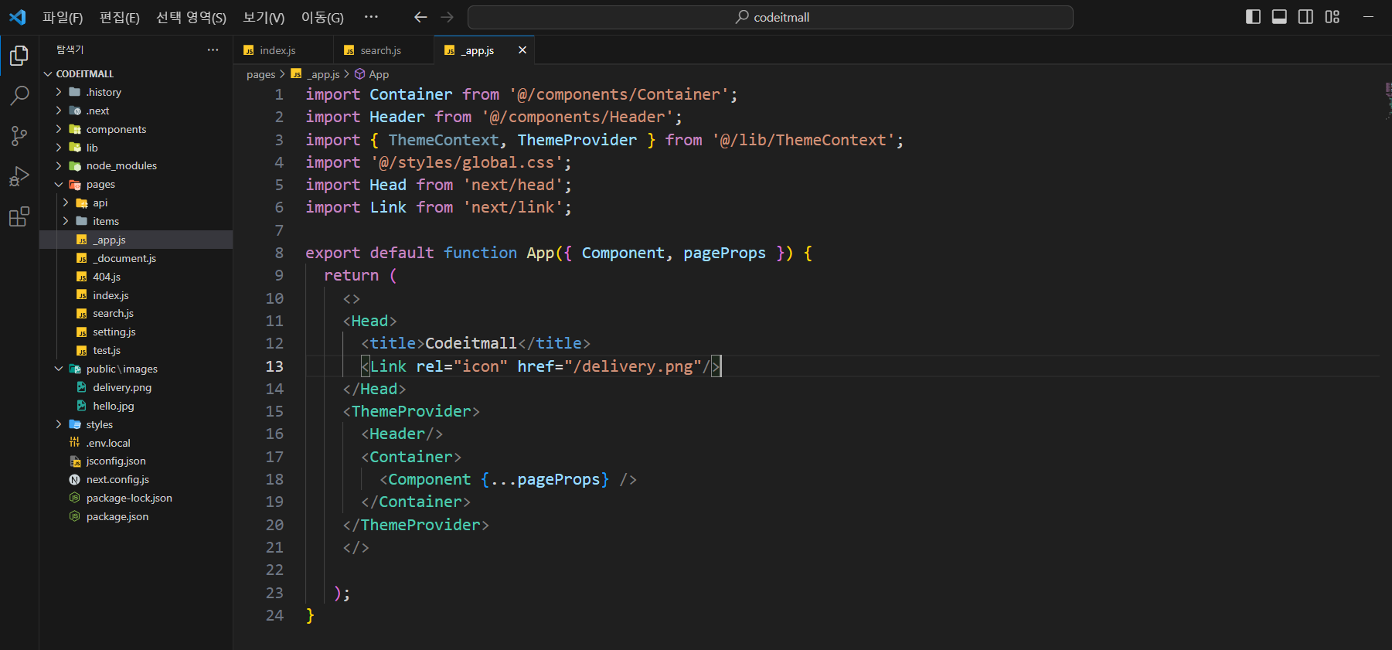
Task: Open the 파일(F) menu
Action: point(63,17)
